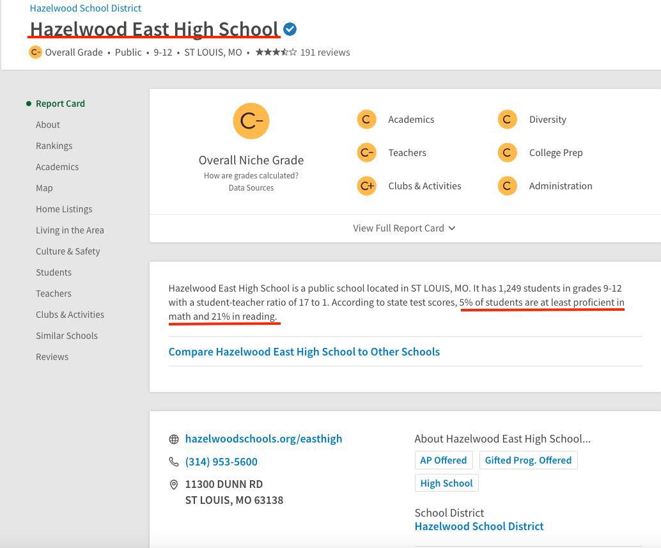Click the star rating icons
The height and width of the screenshot is (548, 661).
276,52
